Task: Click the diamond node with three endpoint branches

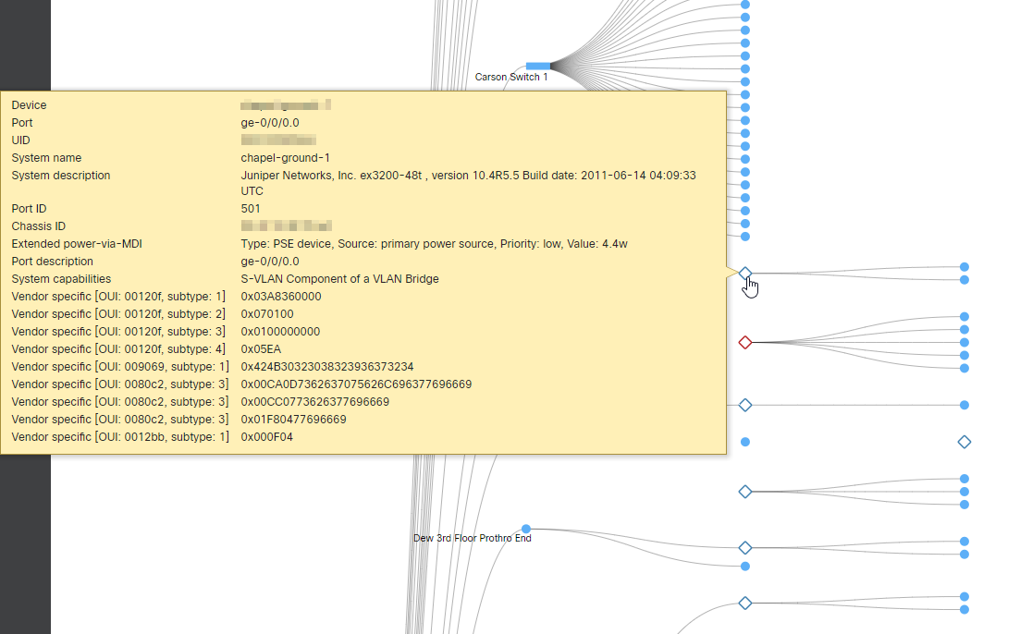Action: click(x=745, y=492)
